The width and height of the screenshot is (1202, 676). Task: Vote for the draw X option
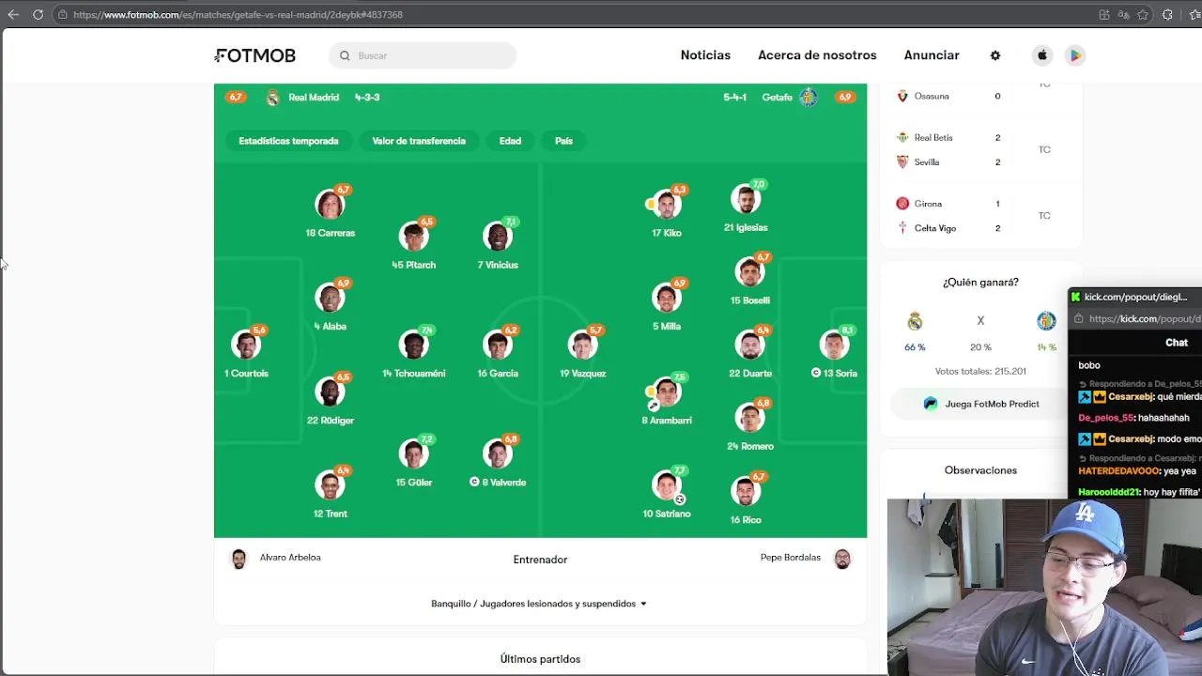980,321
